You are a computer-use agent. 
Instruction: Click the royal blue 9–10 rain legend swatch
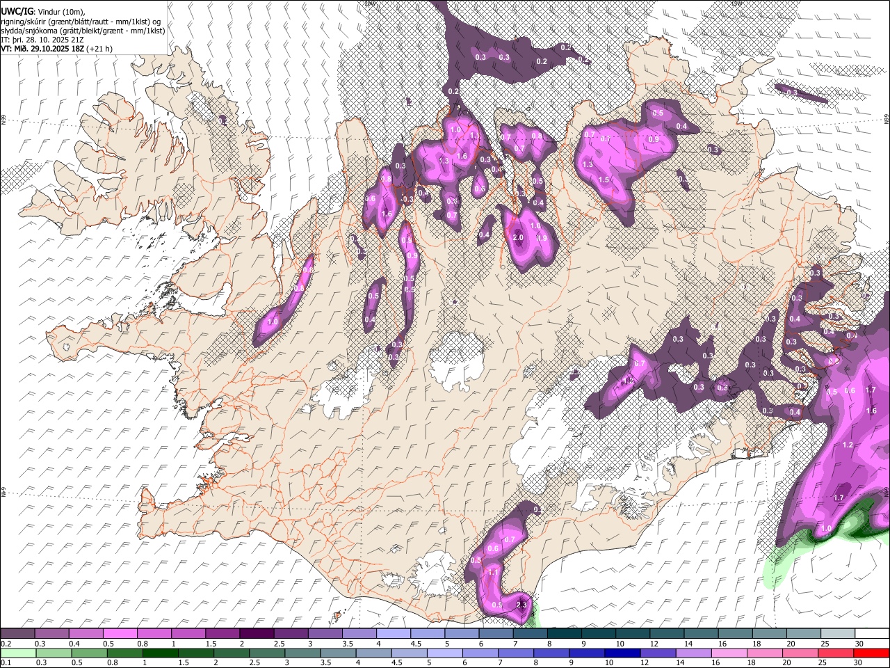pos(587,653)
